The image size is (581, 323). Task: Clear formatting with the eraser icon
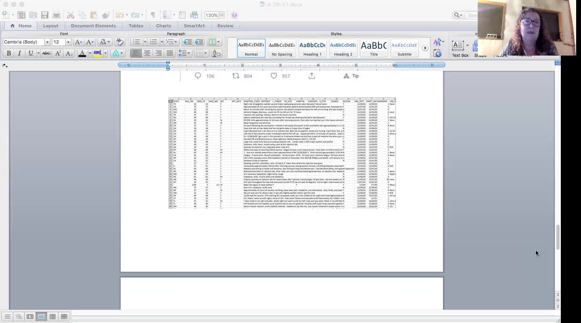pyautogui.click(x=119, y=42)
